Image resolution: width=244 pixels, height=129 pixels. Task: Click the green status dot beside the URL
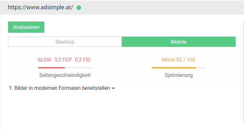[x=79, y=8]
